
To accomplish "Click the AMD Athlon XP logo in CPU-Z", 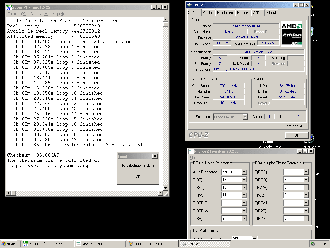I will (x=292, y=34).
